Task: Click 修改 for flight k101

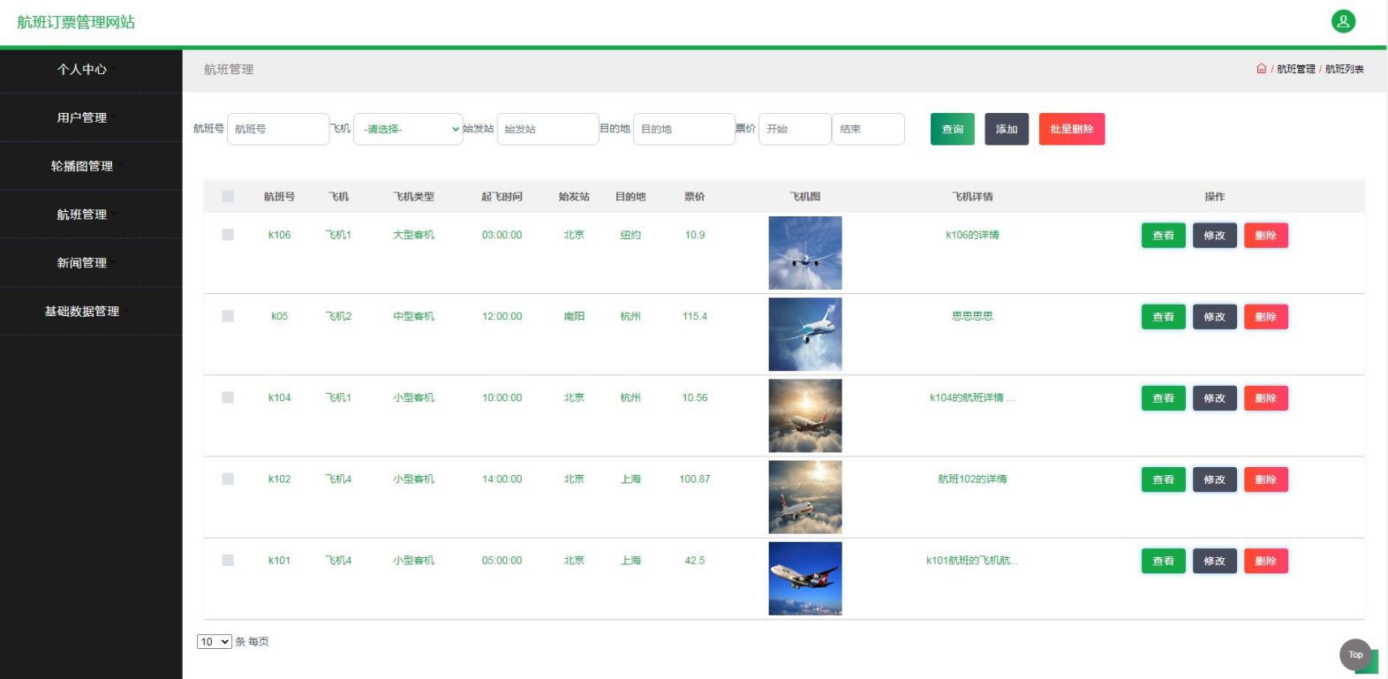Action: point(1214,561)
